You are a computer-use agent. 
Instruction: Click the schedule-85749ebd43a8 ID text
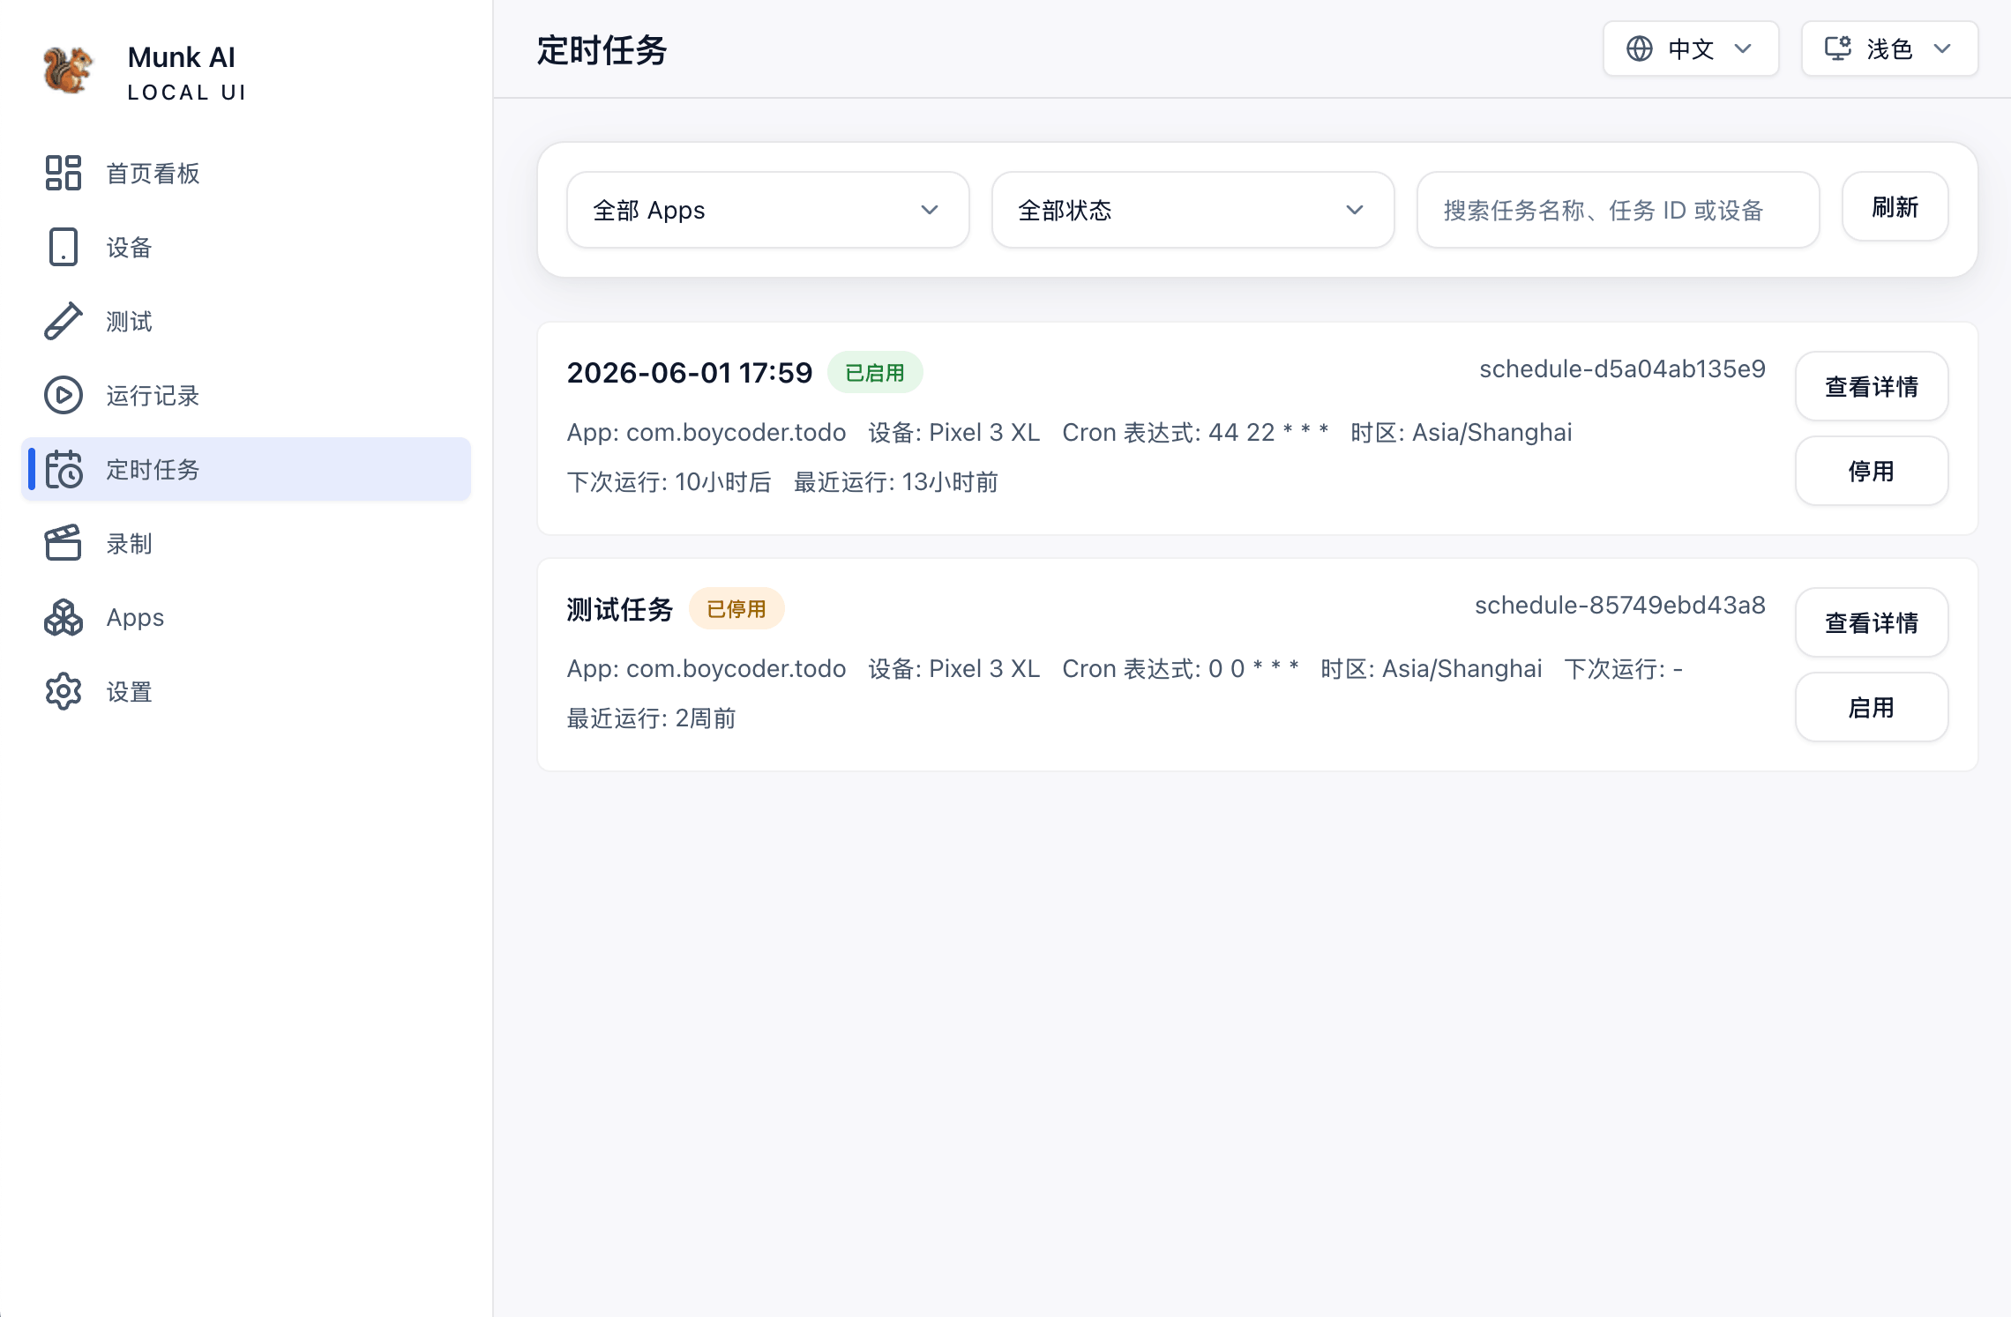(1620, 606)
